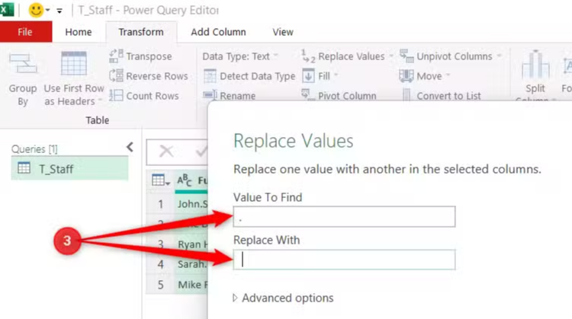The image size is (572, 319).
Task: Open the table corner menu icon
Action: coord(160,180)
